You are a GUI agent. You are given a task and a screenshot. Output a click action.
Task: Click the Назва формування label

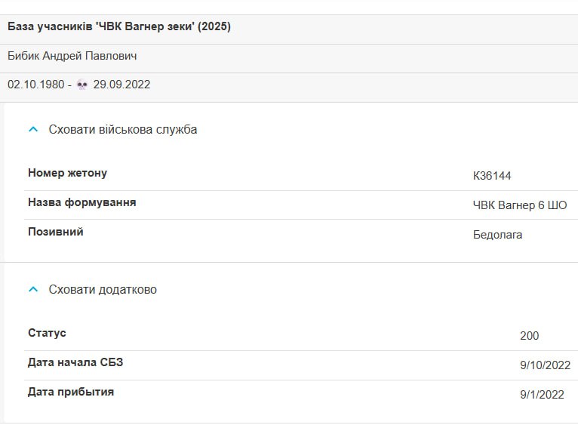click(x=81, y=202)
